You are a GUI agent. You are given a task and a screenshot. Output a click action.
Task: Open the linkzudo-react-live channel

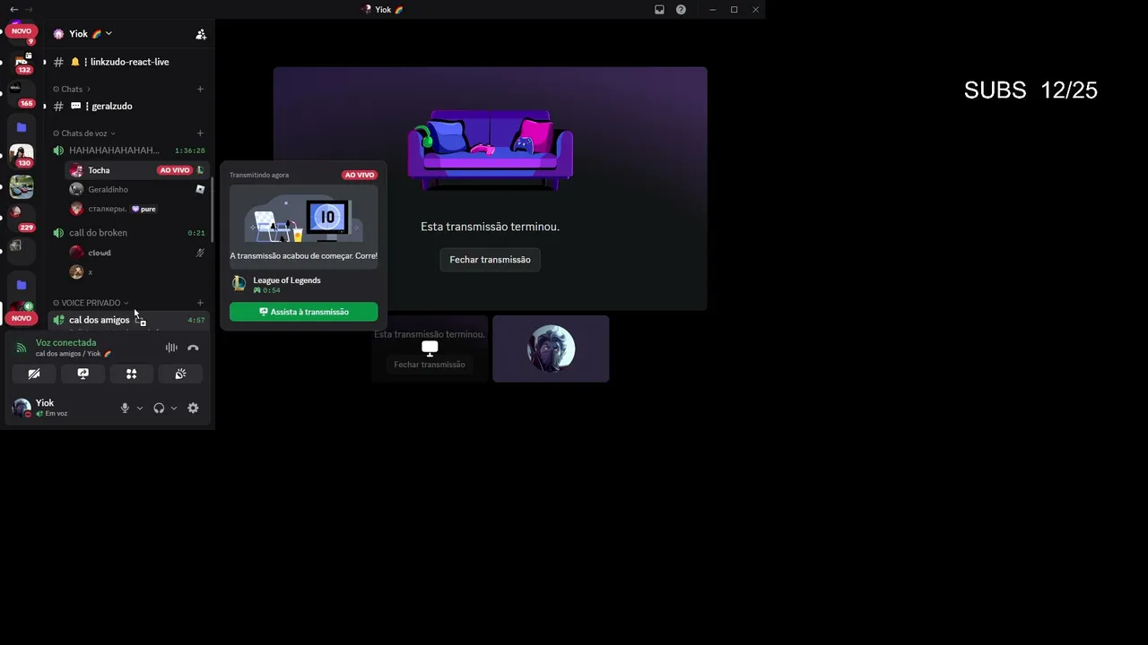tap(127, 62)
